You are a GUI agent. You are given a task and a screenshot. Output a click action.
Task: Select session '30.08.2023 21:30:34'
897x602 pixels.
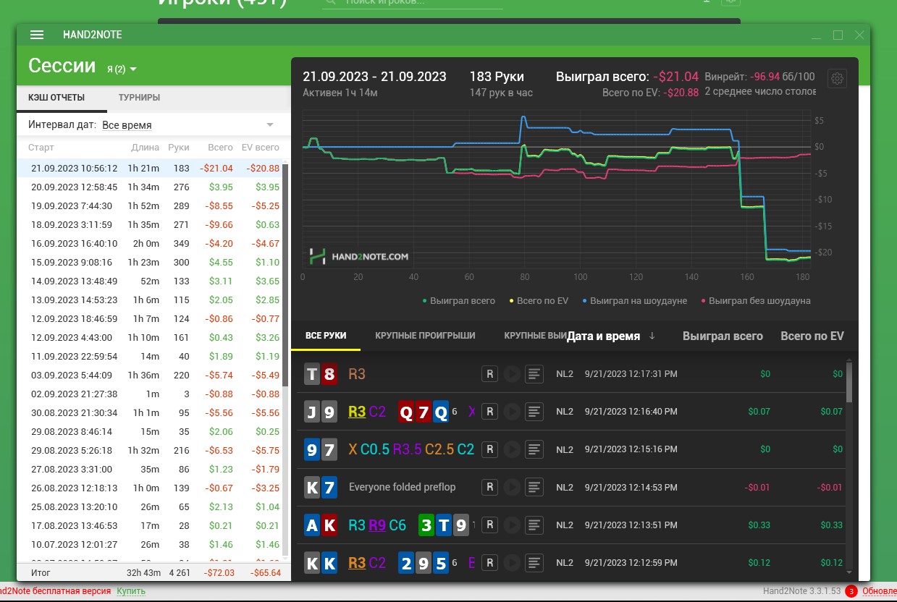(153, 412)
